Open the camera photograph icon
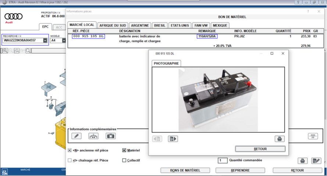 tap(110, 136)
